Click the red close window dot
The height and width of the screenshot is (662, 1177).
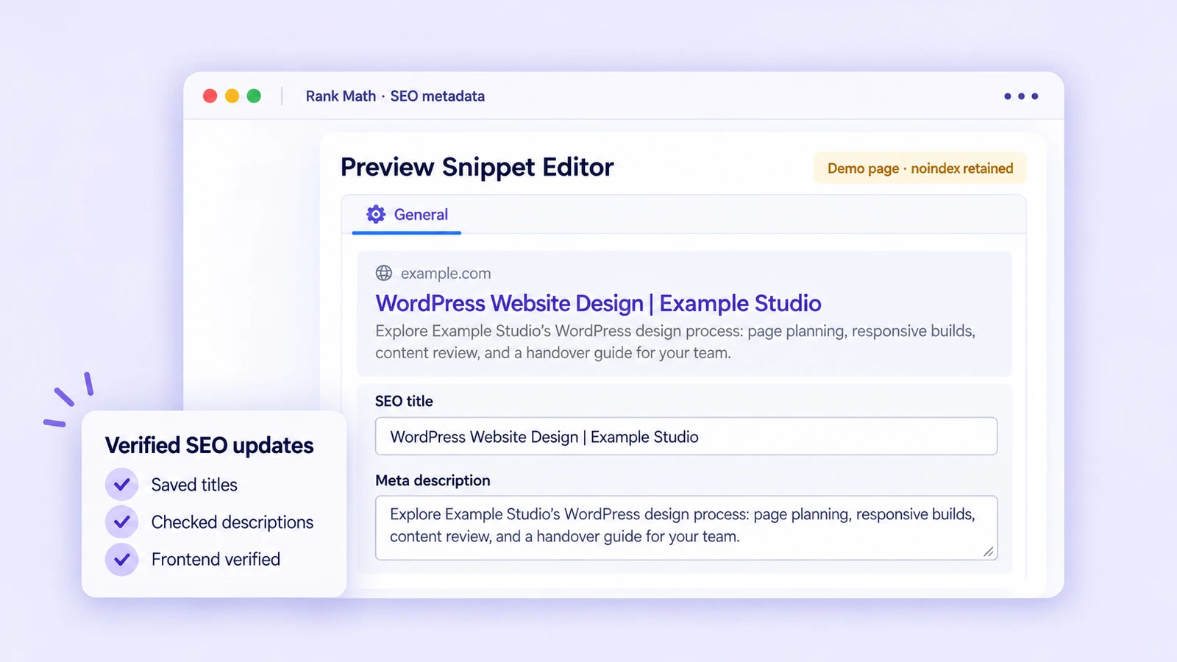coord(210,96)
